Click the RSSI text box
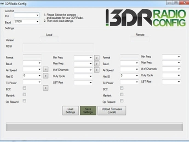 point(58,47)
